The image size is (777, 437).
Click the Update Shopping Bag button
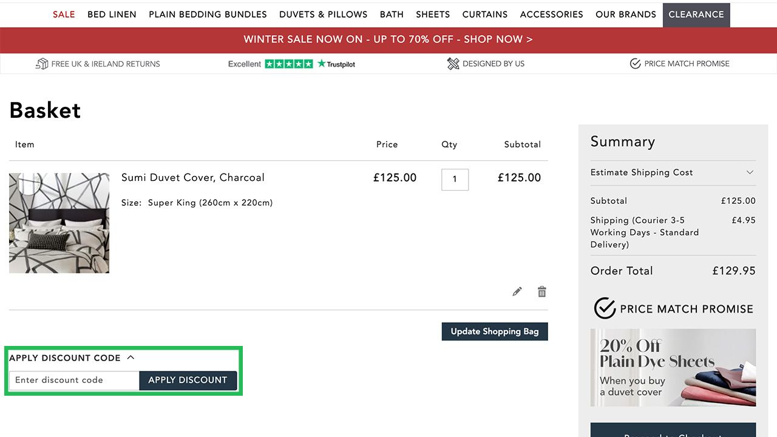pyautogui.click(x=494, y=331)
